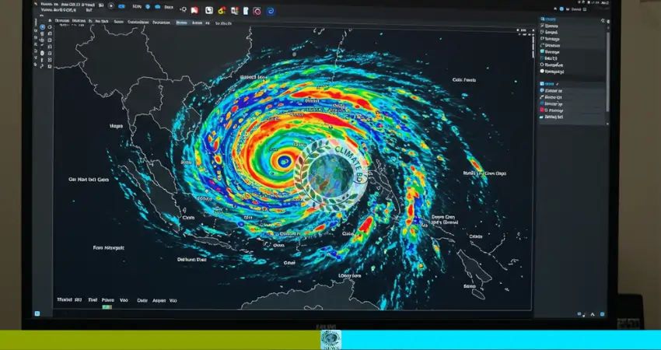This screenshot has height=350, width=661.
Task: Click the plain white page icon
Action: click(246, 11)
